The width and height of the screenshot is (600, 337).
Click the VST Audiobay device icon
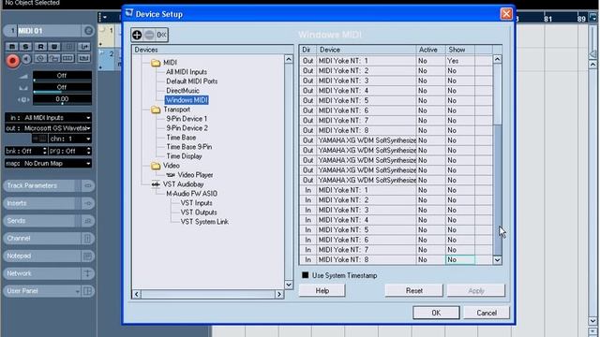tap(156, 184)
